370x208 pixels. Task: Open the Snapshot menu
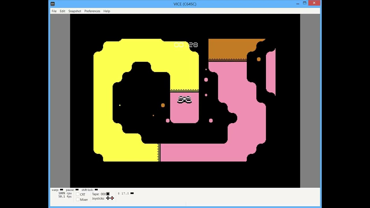click(x=75, y=11)
